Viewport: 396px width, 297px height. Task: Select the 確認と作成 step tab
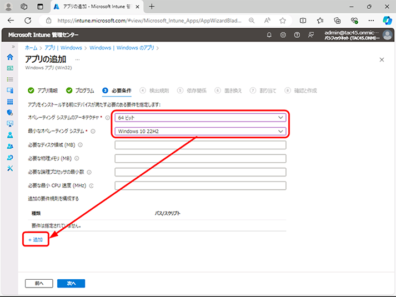click(300, 90)
